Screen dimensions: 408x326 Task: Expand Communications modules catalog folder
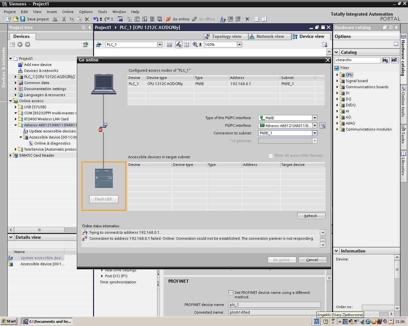tap(337, 129)
